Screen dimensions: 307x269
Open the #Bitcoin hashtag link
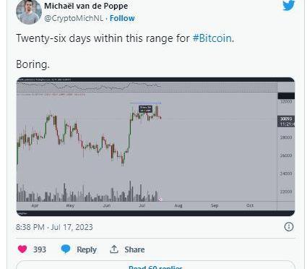click(212, 38)
